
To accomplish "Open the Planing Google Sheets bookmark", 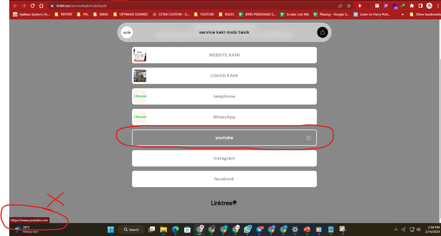I will coord(331,14).
